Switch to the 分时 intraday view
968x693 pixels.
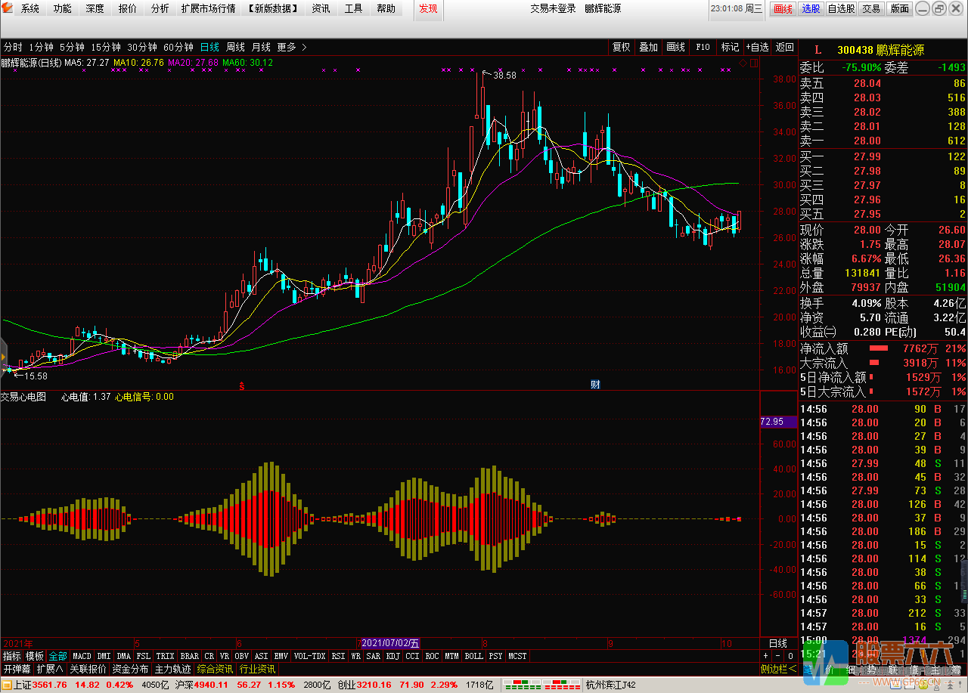pyautogui.click(x=13, y=47)
